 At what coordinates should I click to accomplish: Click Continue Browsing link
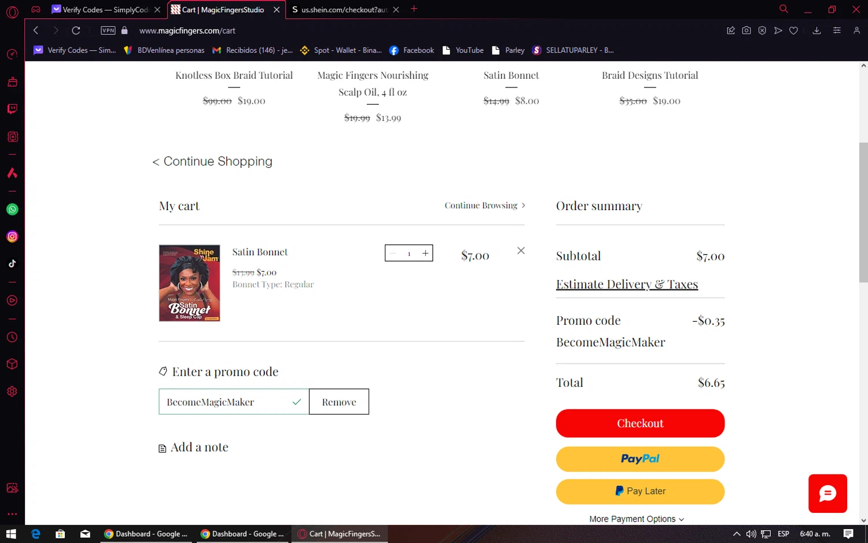(485, 206)
